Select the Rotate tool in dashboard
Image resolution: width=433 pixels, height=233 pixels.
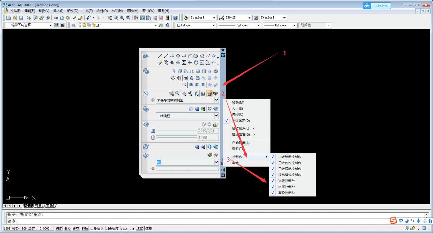[196, 62]
